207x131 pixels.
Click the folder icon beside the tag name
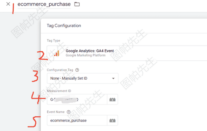77,4
